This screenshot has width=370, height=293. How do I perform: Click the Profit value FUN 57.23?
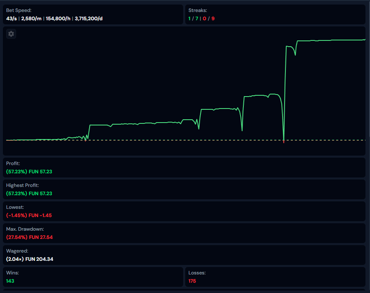point(40,171)
